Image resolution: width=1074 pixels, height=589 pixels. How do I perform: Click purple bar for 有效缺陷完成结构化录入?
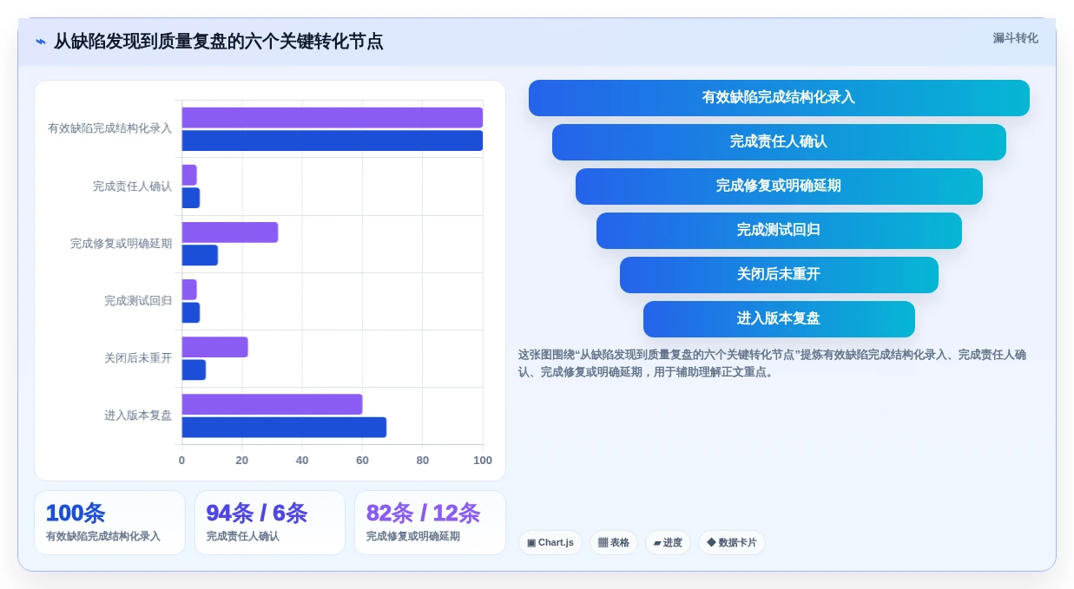click(332, 118)
